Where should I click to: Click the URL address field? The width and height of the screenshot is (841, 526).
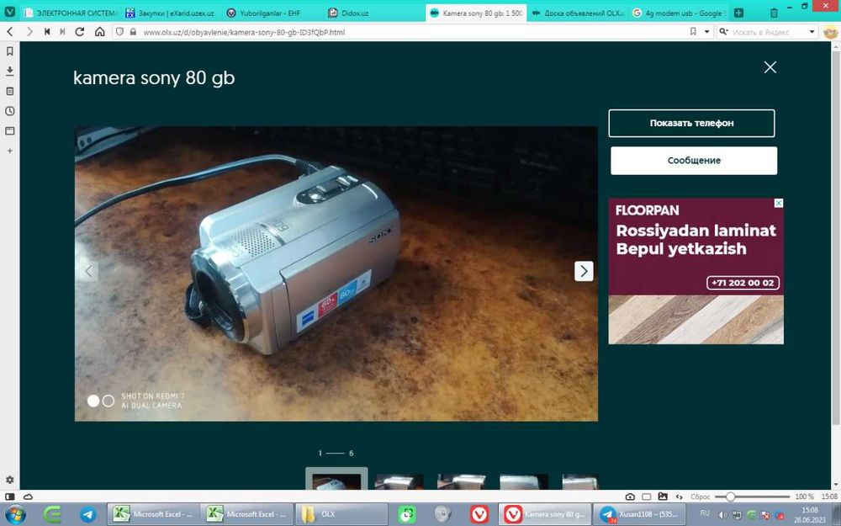(413, 32)
